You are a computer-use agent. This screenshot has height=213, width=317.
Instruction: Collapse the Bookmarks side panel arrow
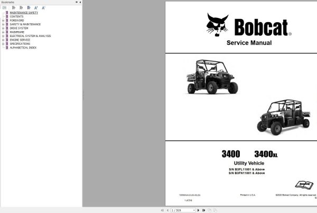point(80,2)
